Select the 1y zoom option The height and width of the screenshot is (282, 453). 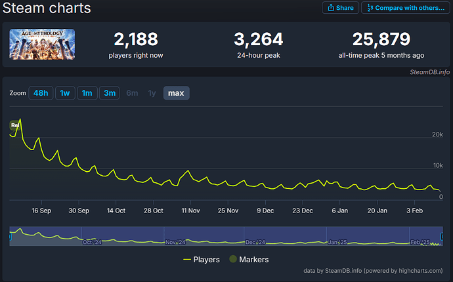click(x=152, y=93)
